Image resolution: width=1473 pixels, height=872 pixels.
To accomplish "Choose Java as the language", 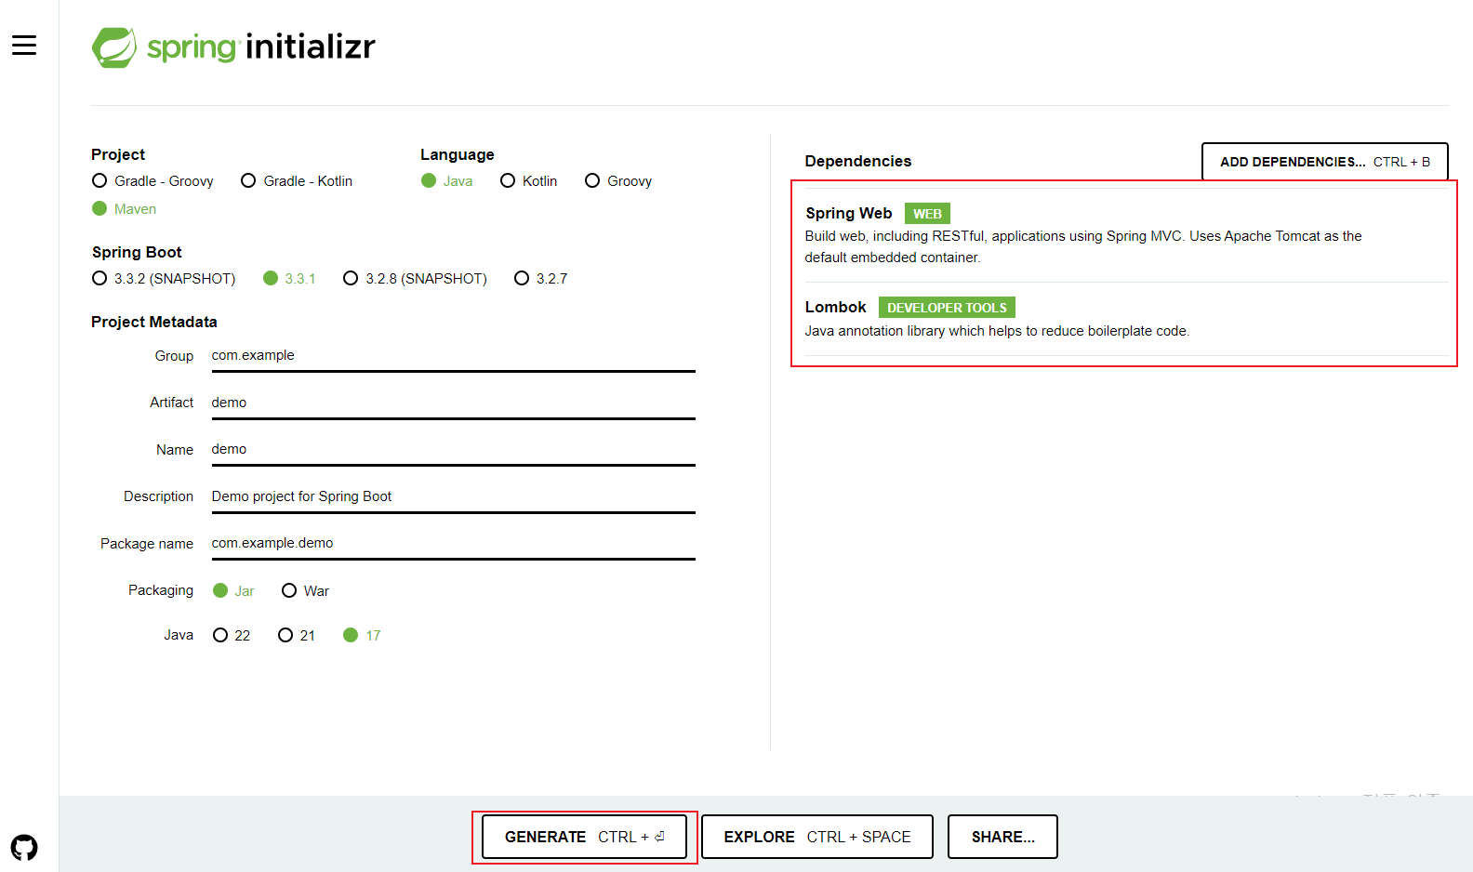I will (x=447, y=181).
